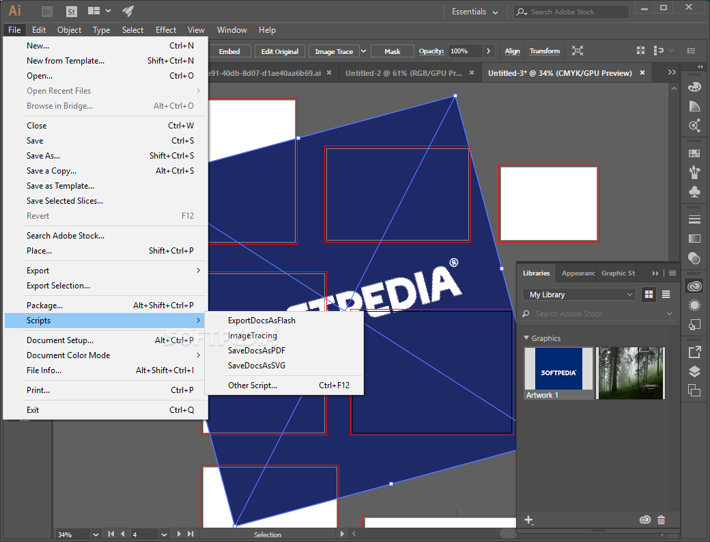Viewport: 710px width, 542px height.
Task: Click the Align to Pixel Grid icon
Action: (640, 51)
